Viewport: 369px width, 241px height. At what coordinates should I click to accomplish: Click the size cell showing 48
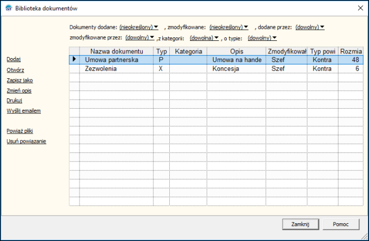pos(351,60)
